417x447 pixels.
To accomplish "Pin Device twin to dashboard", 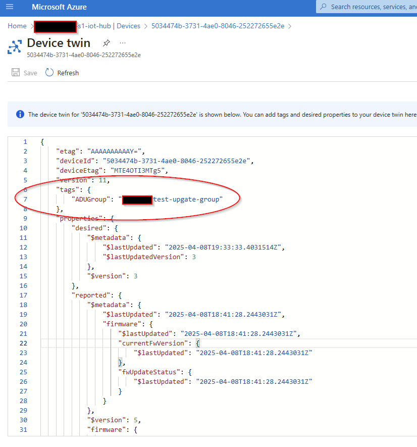I will coord(107,43).
